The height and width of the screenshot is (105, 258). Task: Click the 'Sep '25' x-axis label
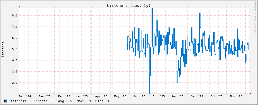pos(197,96)
